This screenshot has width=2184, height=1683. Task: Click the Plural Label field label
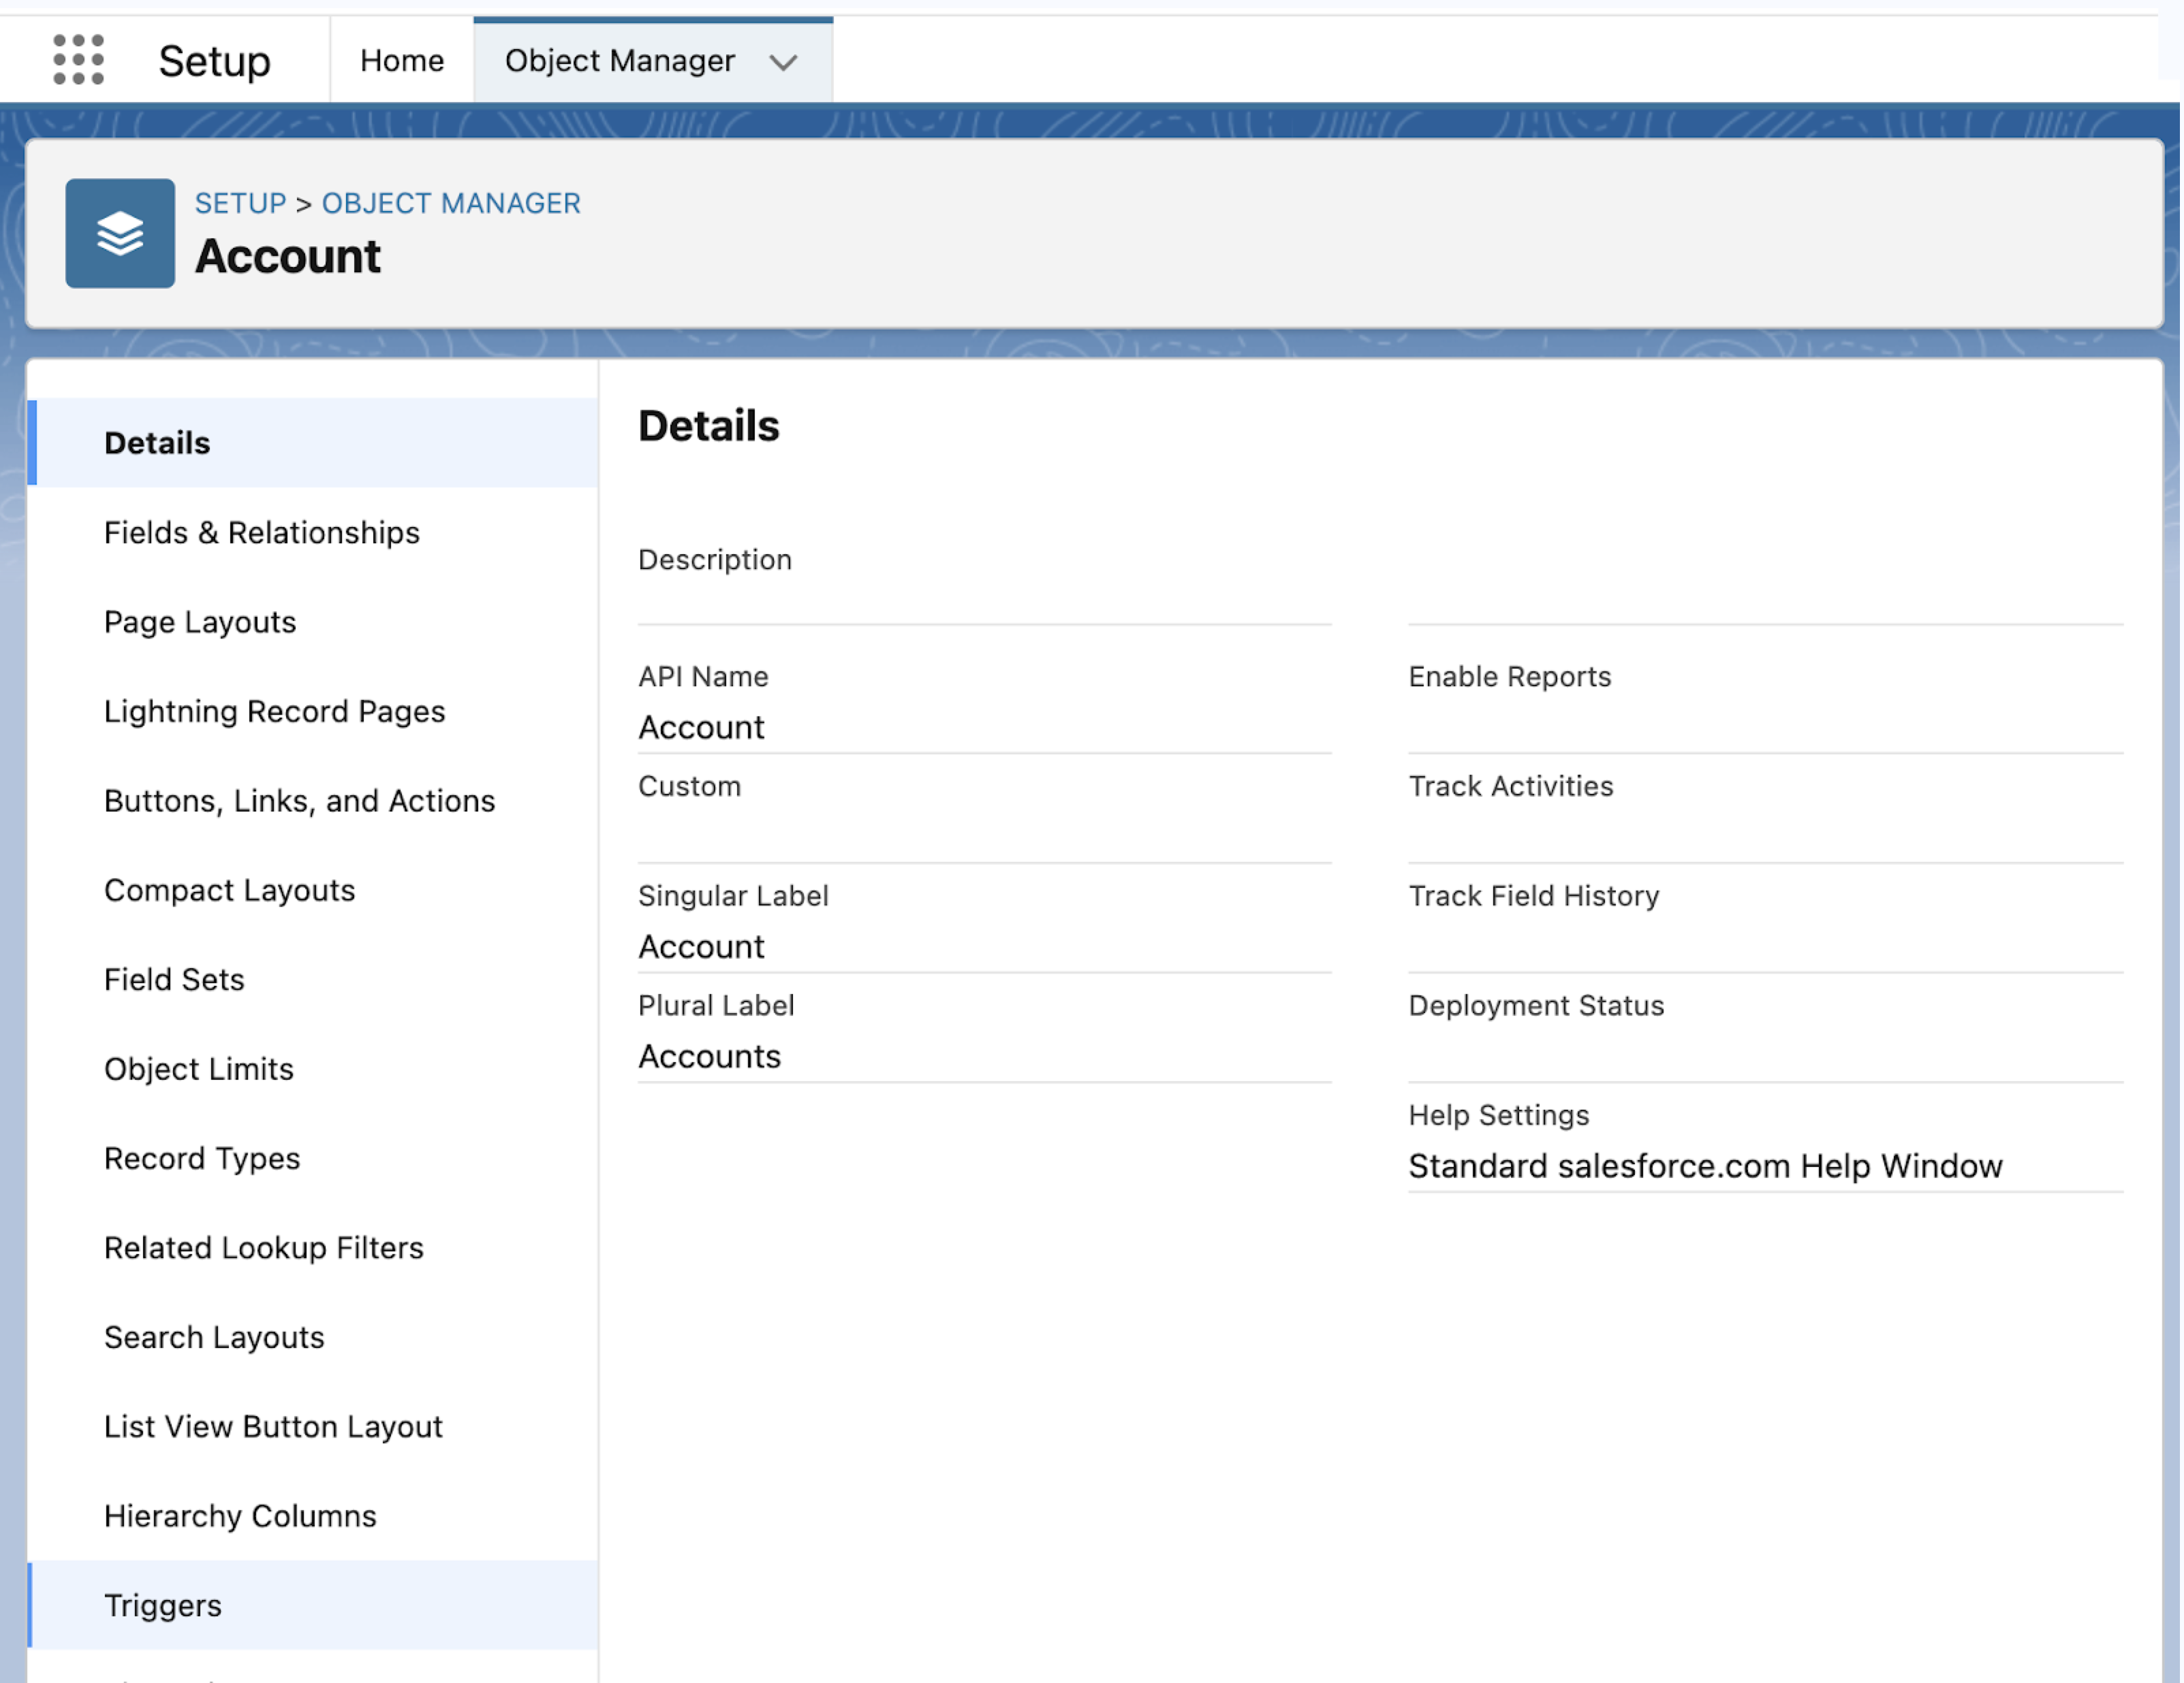[716, 1006]
